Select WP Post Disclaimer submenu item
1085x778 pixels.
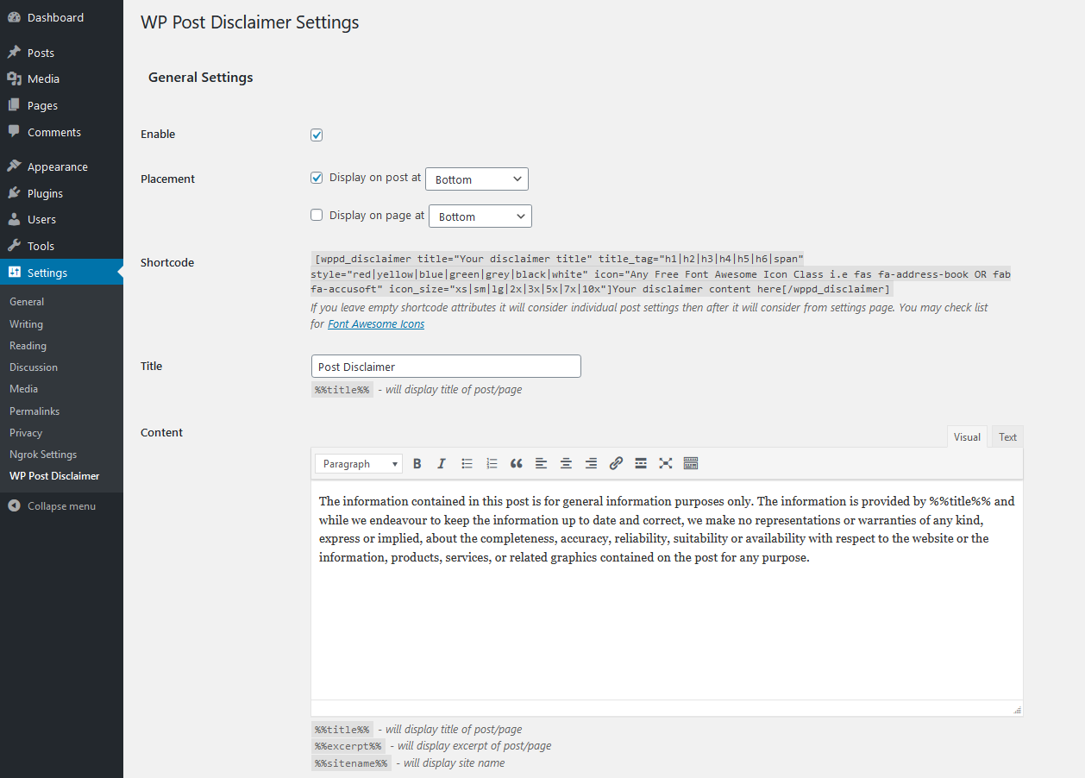coord(54,476)
